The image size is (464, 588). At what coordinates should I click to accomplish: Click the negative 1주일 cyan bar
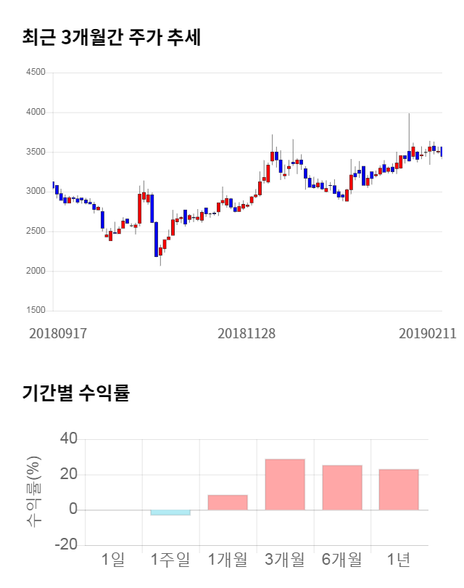pos(170,513)
